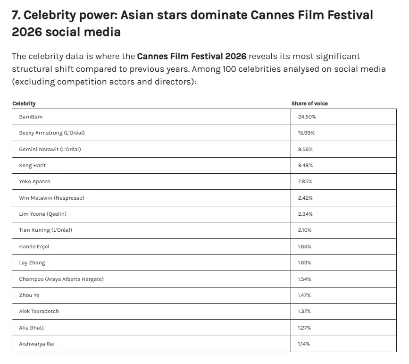Viewport: 409px width, 364px height.
Task: Click the Hande Erçel name
Action: (x=34, y=246)
